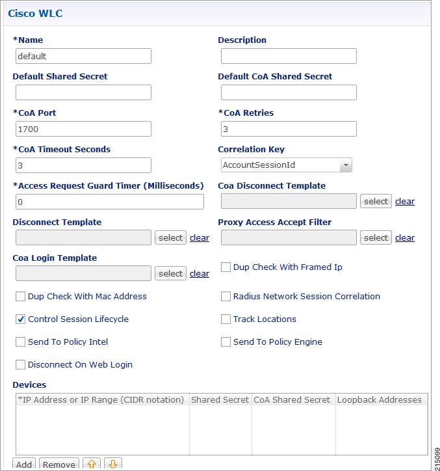Click select button for Disconnect Template
The width and height of the screenshot is (440, 471).
coord(170,237)
